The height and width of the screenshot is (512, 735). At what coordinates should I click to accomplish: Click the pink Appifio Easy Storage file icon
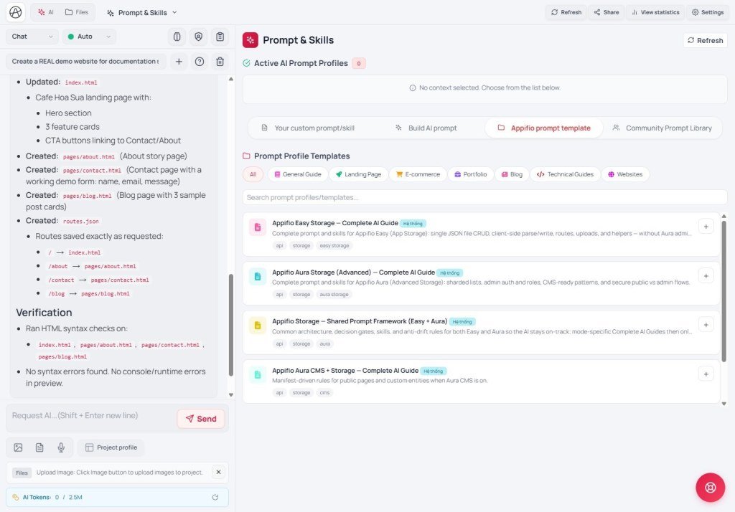pyautogui.click(x=258, y=227)
